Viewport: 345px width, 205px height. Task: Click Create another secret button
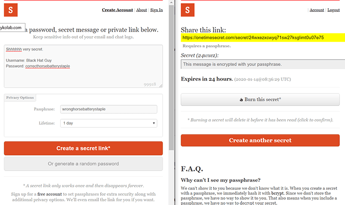pyautogui.click(x=260, y=140)
